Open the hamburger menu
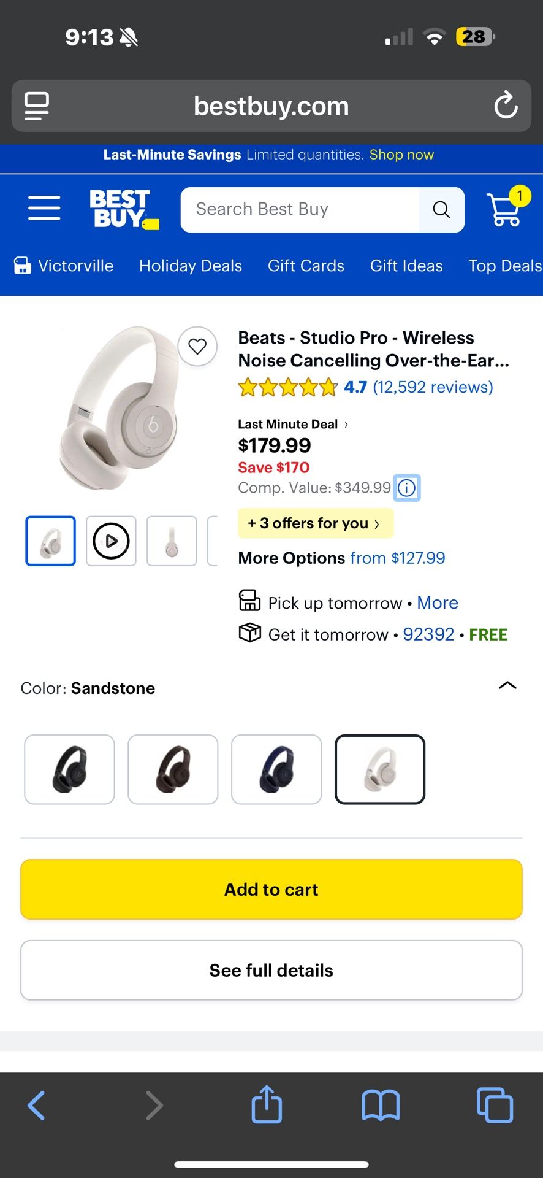This screenshot has width=543, height=1178. click(x=44, y=209)
